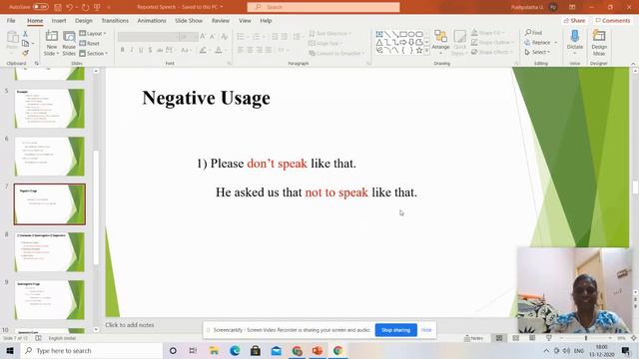Click the Undo arrow icon
Screen dimensions: 639x359
[x=70, y=7]
